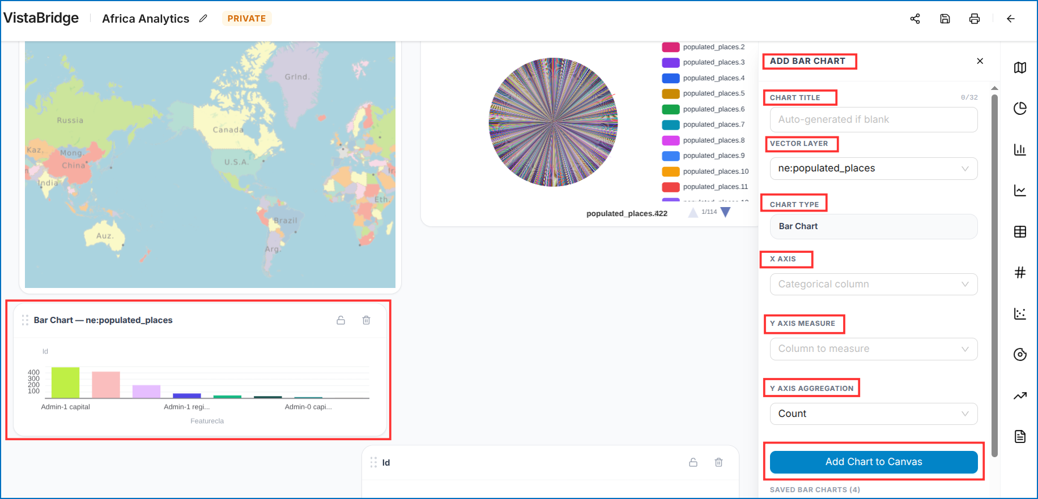1038x499 pixels.
Task: Click the VistaBridge logo
Action: click(x=41, y=18)
